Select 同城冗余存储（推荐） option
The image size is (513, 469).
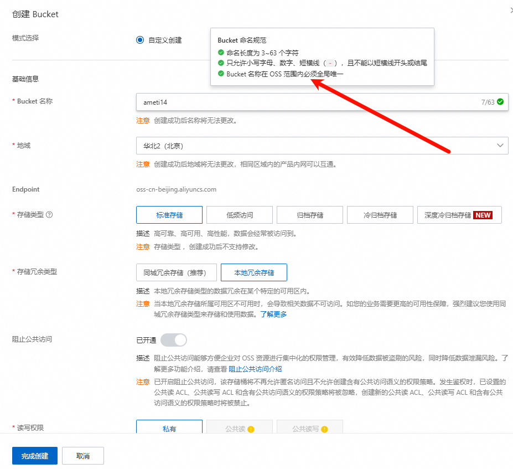coord(177,272)
